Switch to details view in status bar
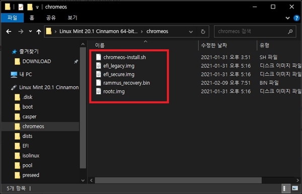The image size is (302, 194). click(286, 188)
